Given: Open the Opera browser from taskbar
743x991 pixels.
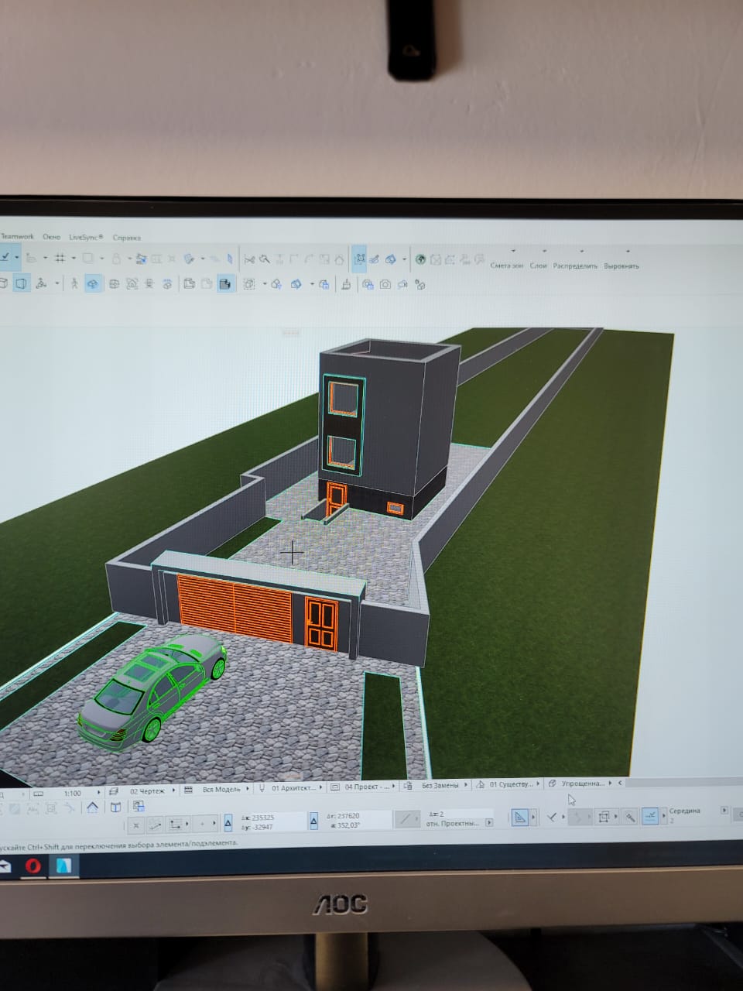Looking at the screenshot, I should tap(33, 866).
